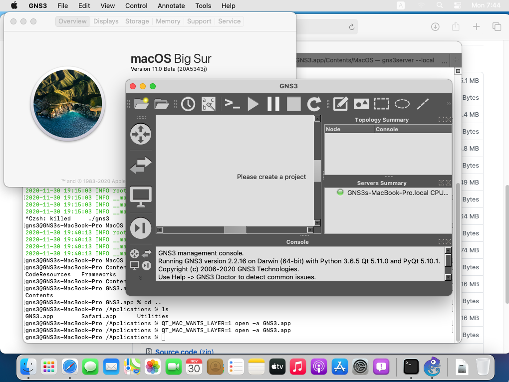
Task: Click the Spotlight search icon in menu bar
Action: tap(440, 5)
